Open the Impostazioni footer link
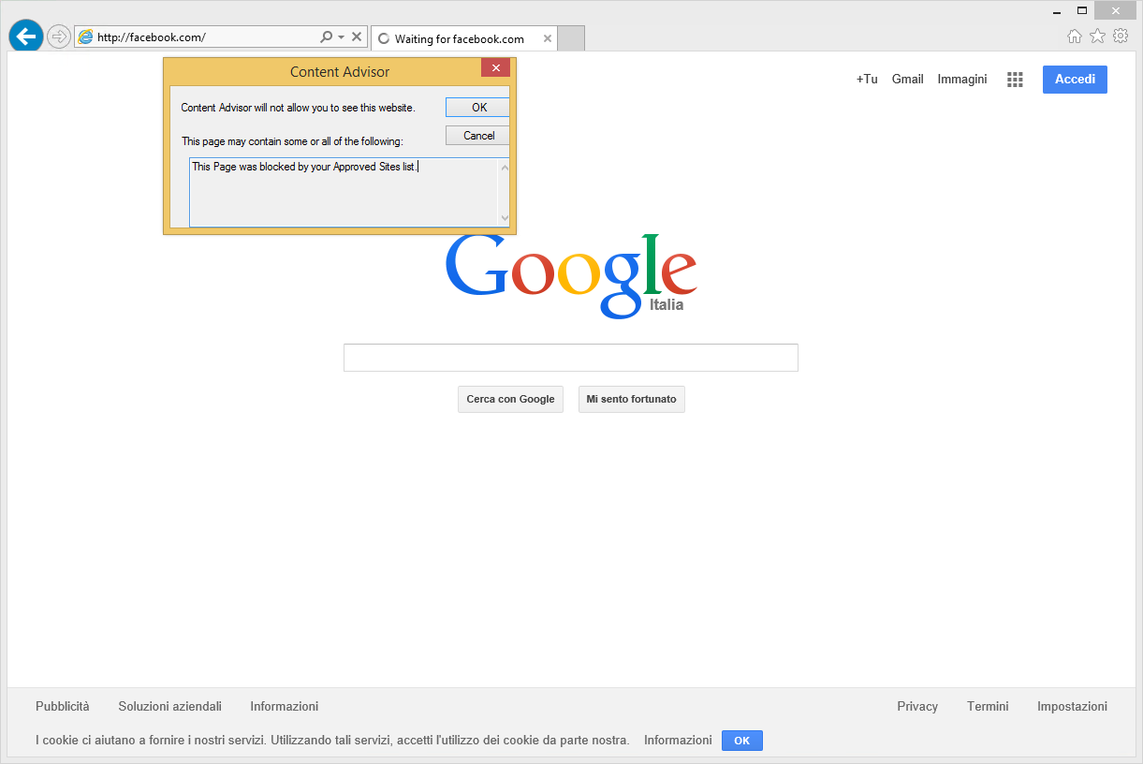The height and width of the screenshot is (764, 1143). 1072,706
